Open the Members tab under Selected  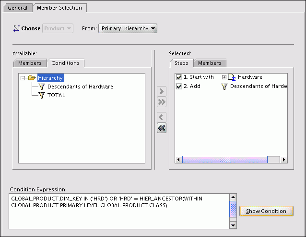pyautogui.click(x=210, y=63)
